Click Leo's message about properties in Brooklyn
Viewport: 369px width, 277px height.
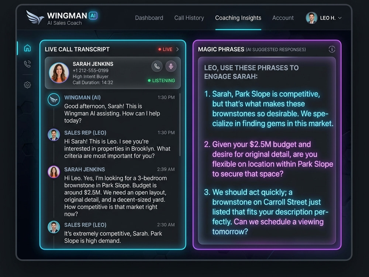tap(117, 148)
